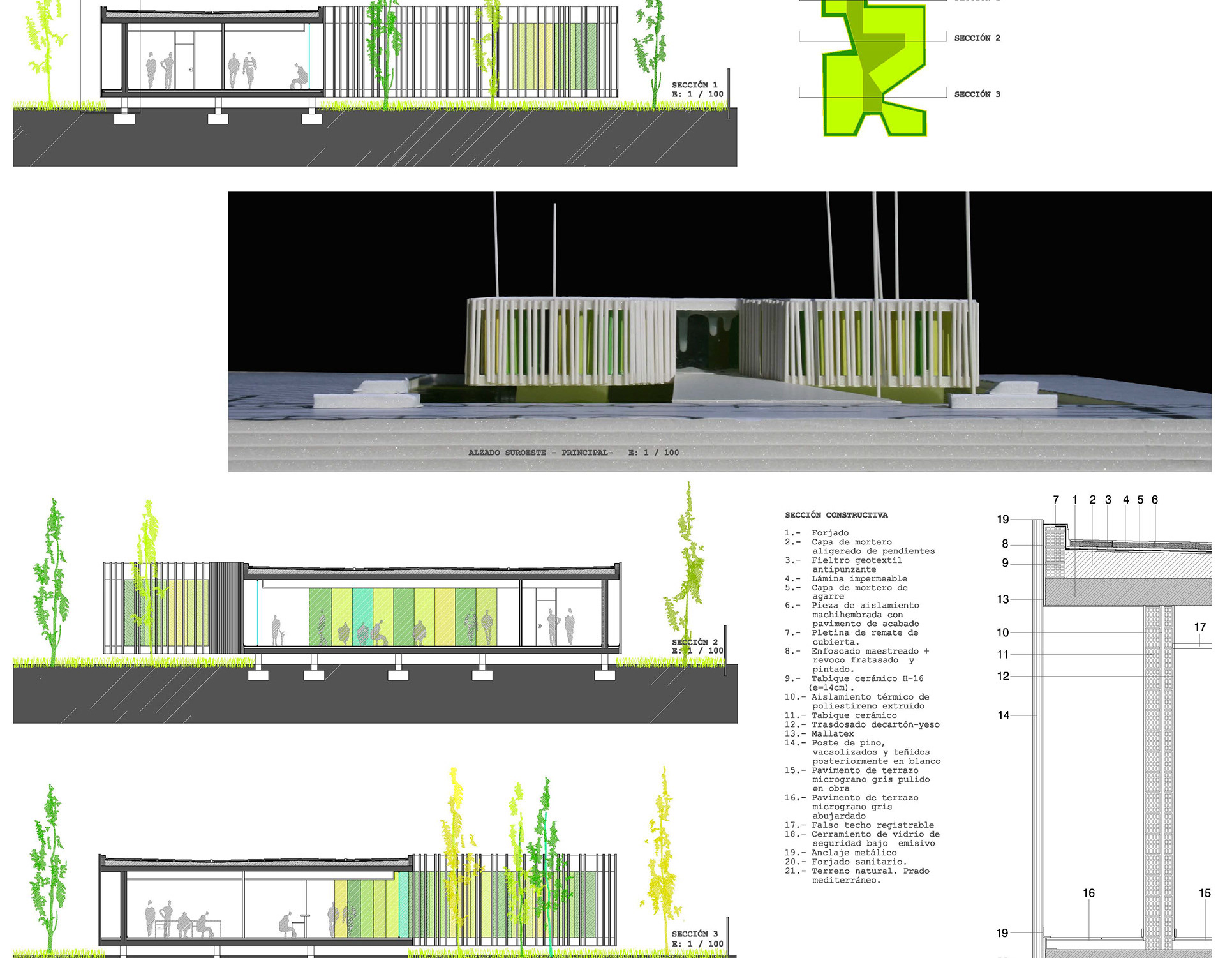The height and width of the screenshot is (958, 1225).
Task: Select legend entry '13.- Mallatex'
Action: [x=819, y=734]
